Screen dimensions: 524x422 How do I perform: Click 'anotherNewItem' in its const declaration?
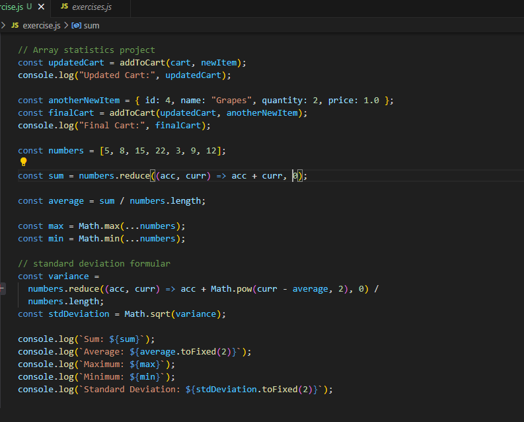[x=84, y=101]
